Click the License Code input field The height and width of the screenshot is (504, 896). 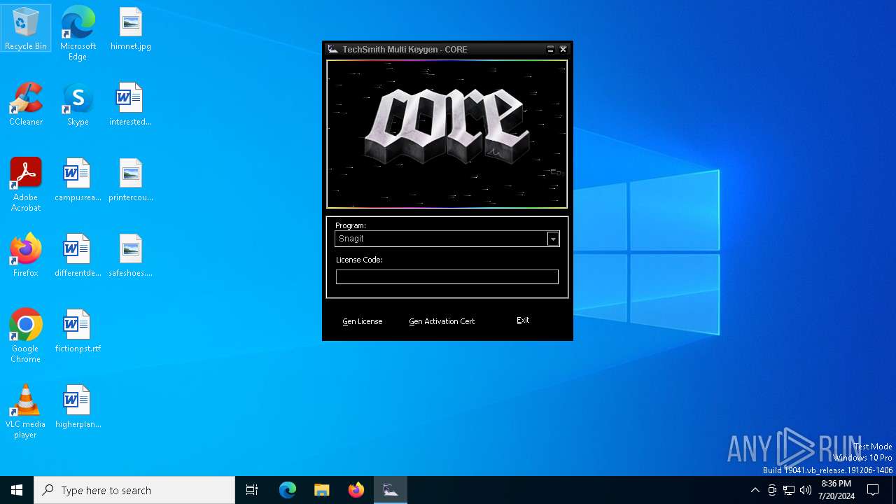tap(447, 277)
